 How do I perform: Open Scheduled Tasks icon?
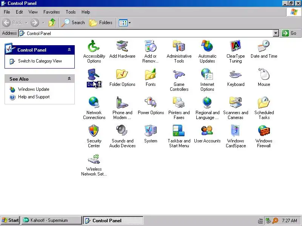[x=263, y=103]
